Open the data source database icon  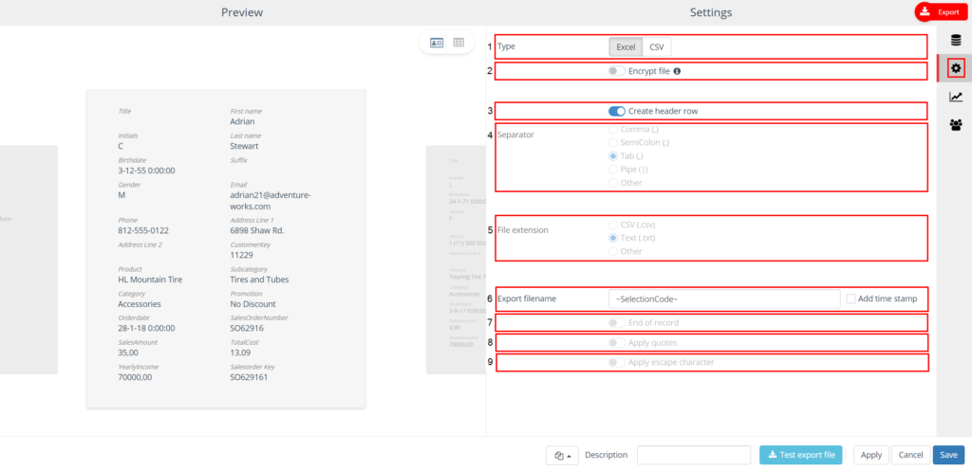[956, 41]
